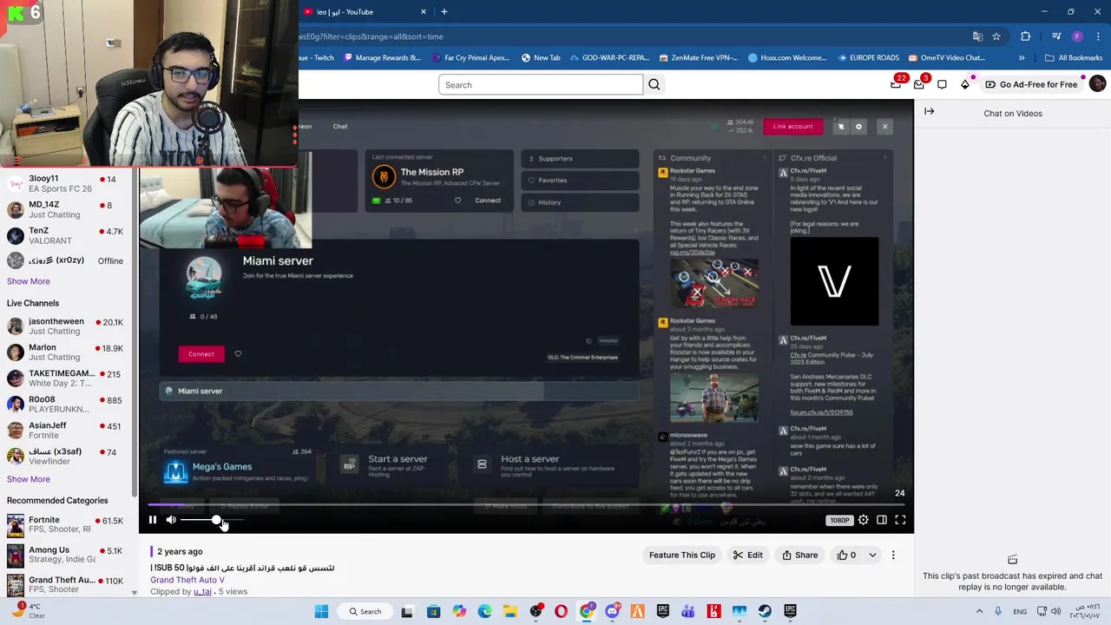Open Grand Theft Auto recommended category
The image size is (1111, 625).
pos(65,584)
